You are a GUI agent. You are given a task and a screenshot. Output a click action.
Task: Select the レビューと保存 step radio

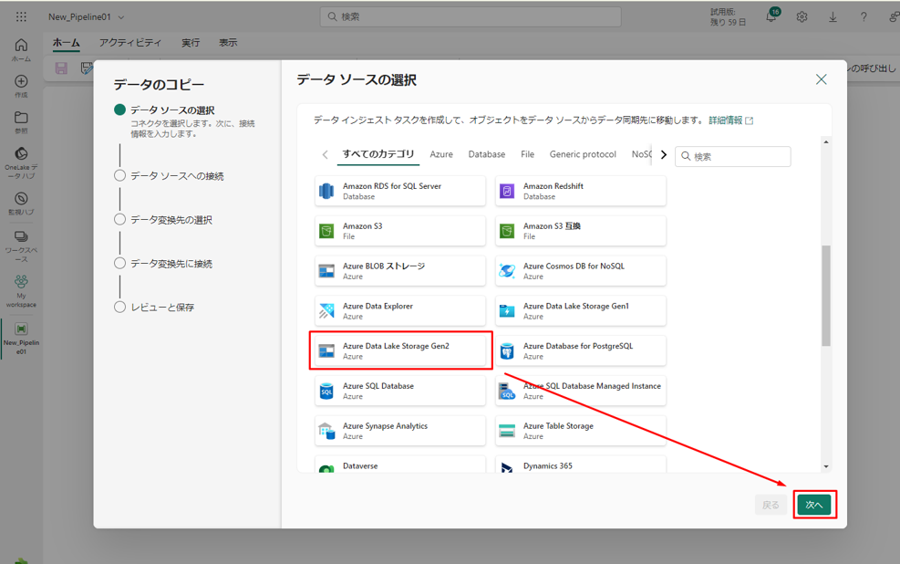(x=119, y=307)
